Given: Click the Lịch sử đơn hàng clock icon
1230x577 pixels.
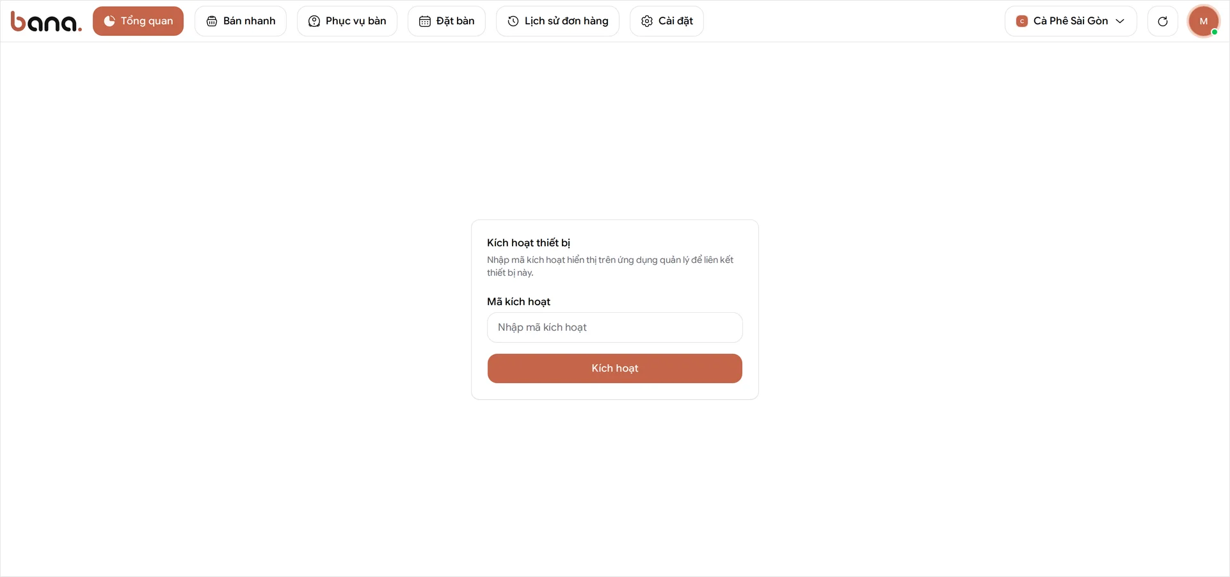Looking at the screenshot, I should pos(513,21).
